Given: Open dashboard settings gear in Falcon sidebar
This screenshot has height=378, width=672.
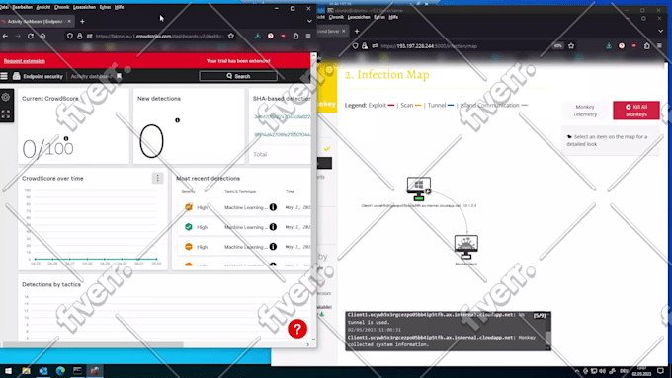Looking at the screenshot, I should pyautogui.click(x=6, y=97).
